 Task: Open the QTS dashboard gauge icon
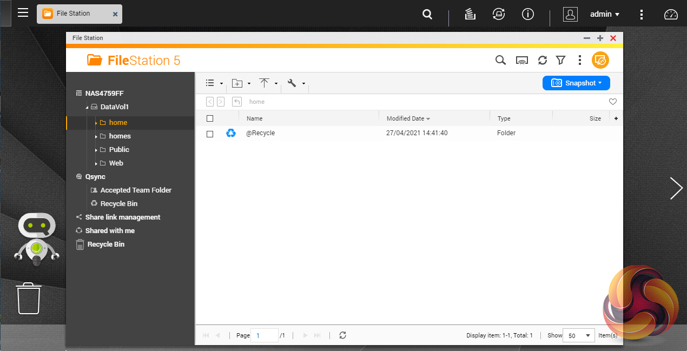(x=671, y=15)
